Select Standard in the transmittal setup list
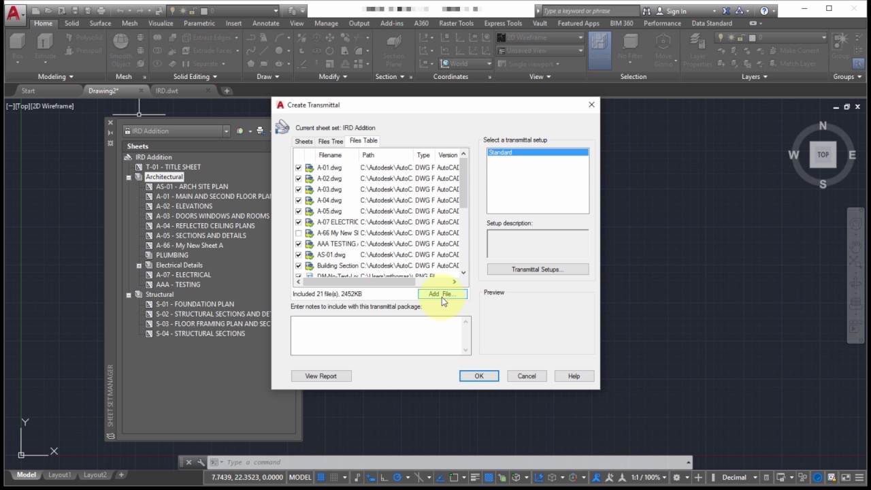 tap(538, 152)
